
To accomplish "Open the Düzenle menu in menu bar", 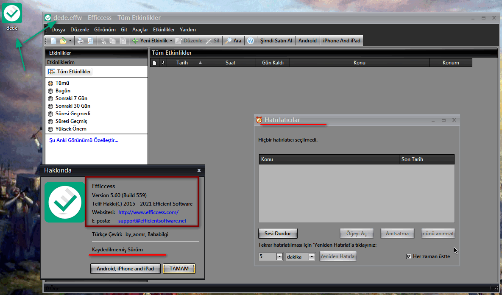I will pyautogui.click(x=80, y=30).
